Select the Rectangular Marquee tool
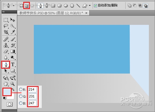 click(x=6, y=20)
